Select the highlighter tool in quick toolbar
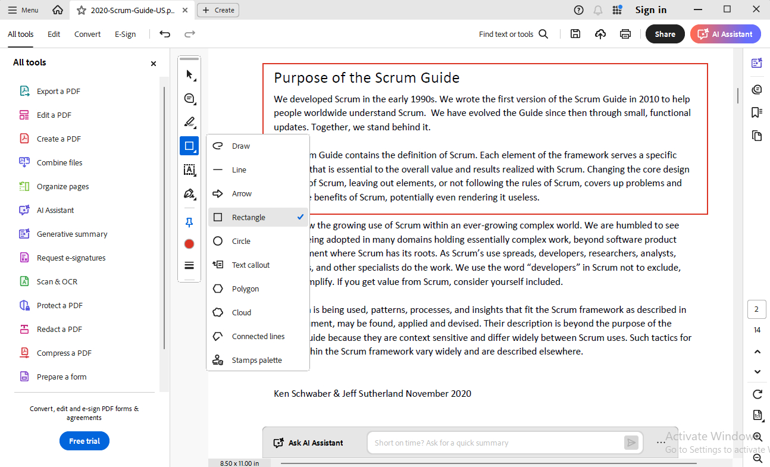 coord(189,123)
